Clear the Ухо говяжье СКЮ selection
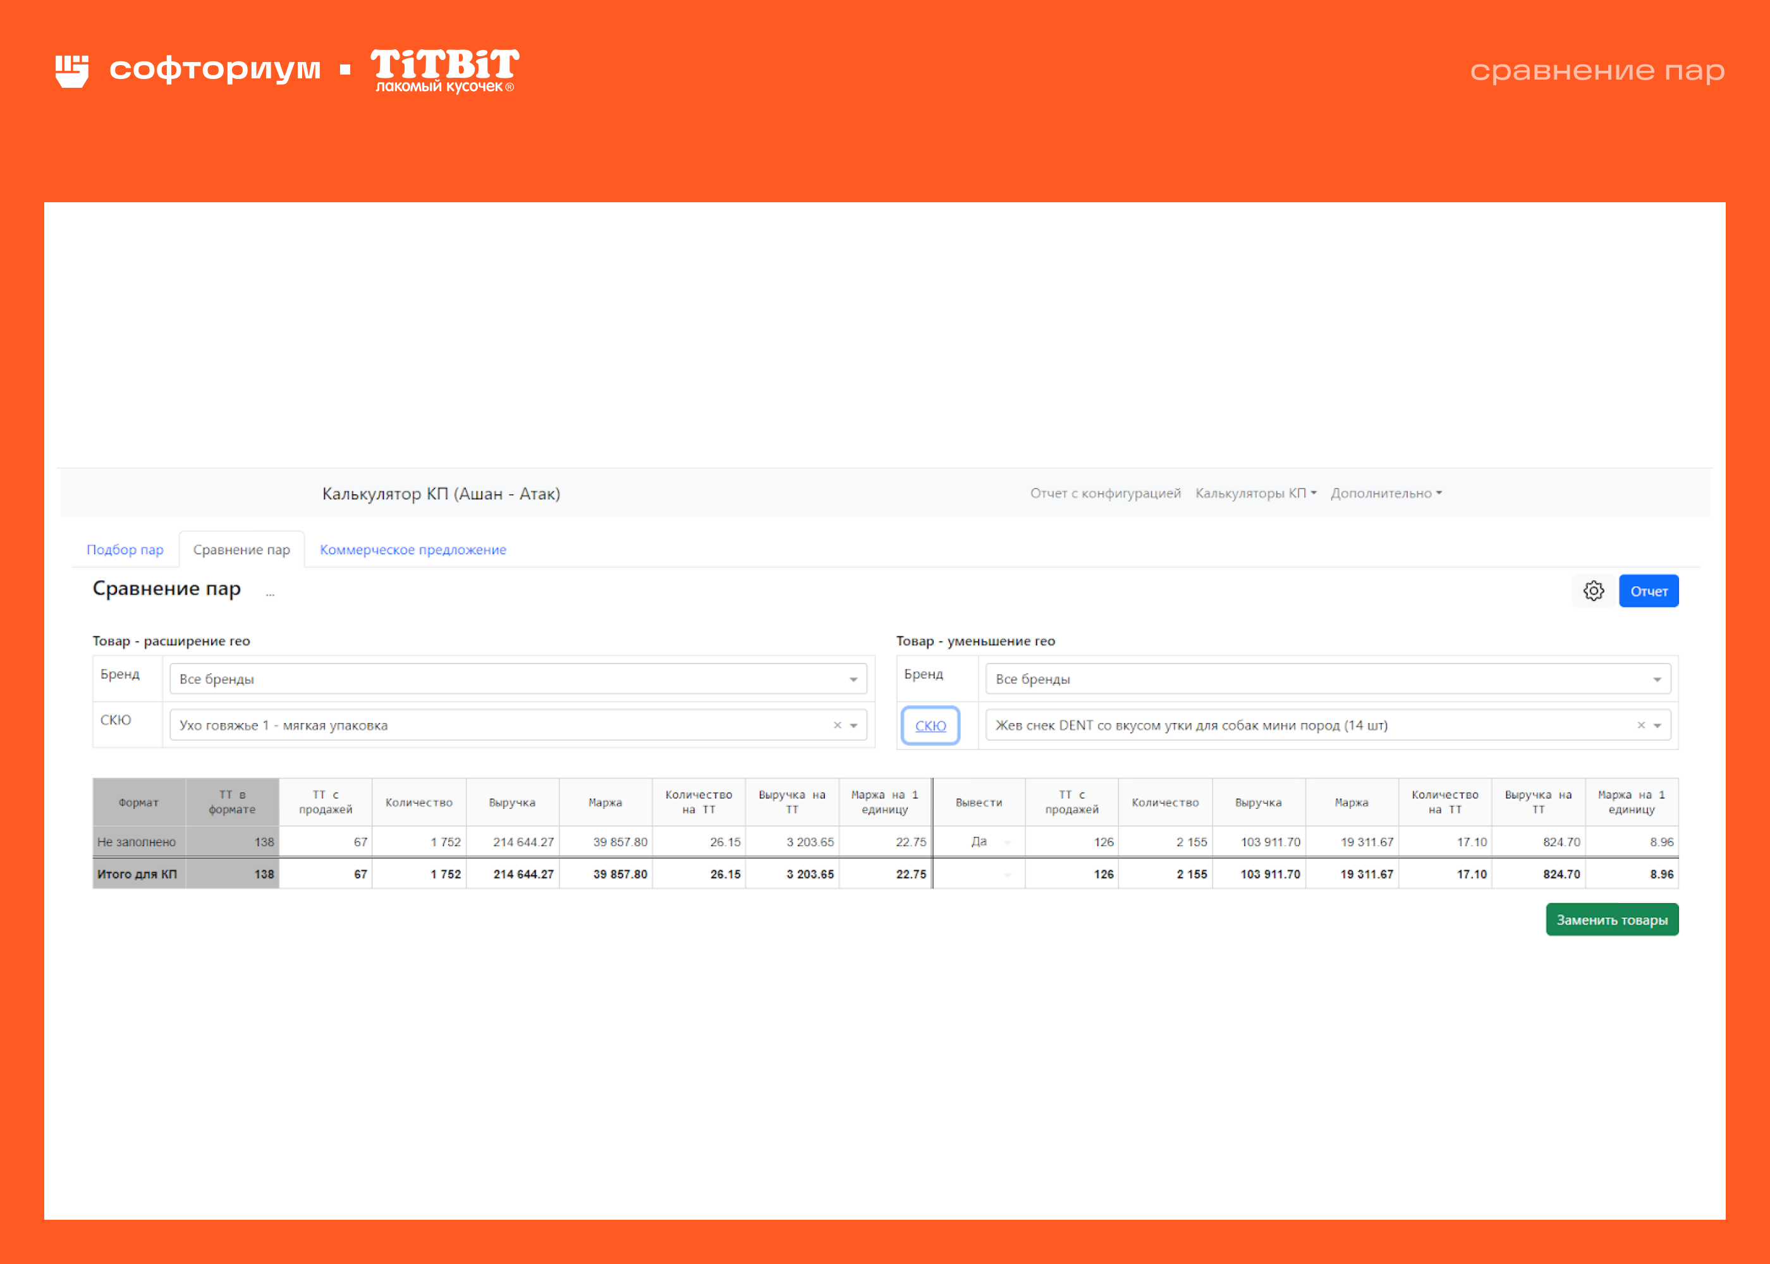Screen dimensions: 1770x1264 tap(838, 726)
